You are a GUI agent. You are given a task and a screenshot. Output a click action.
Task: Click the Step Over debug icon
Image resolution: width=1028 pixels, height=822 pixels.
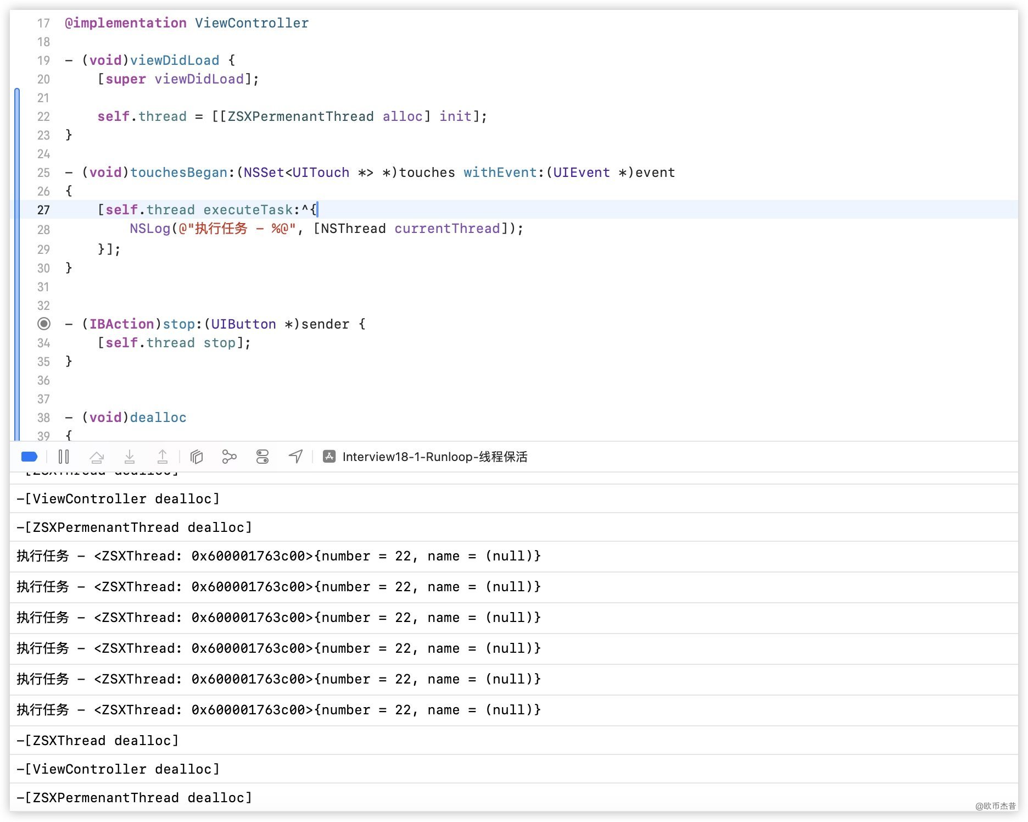[97, 457]
